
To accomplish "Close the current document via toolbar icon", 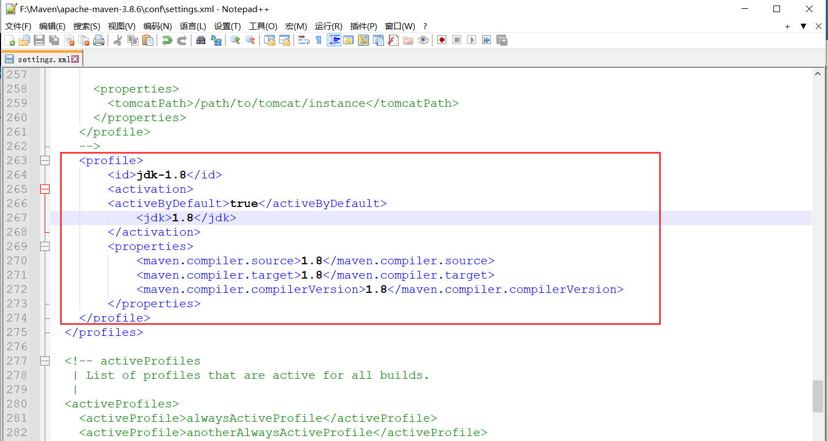I will tap(69, 40).
